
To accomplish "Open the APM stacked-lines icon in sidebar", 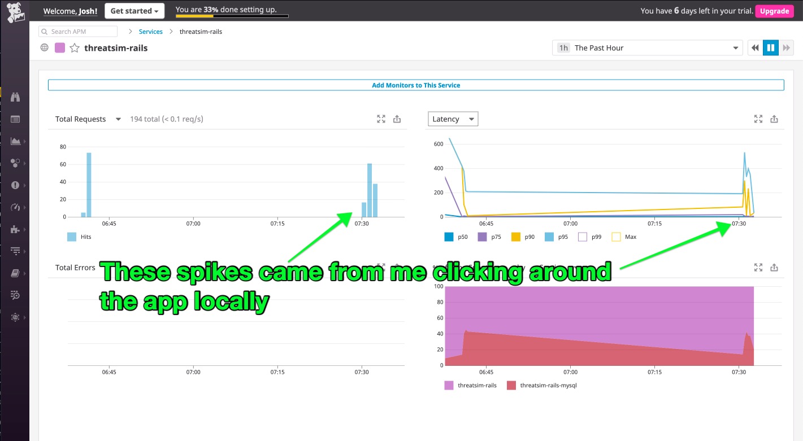I will coord(15,251).
